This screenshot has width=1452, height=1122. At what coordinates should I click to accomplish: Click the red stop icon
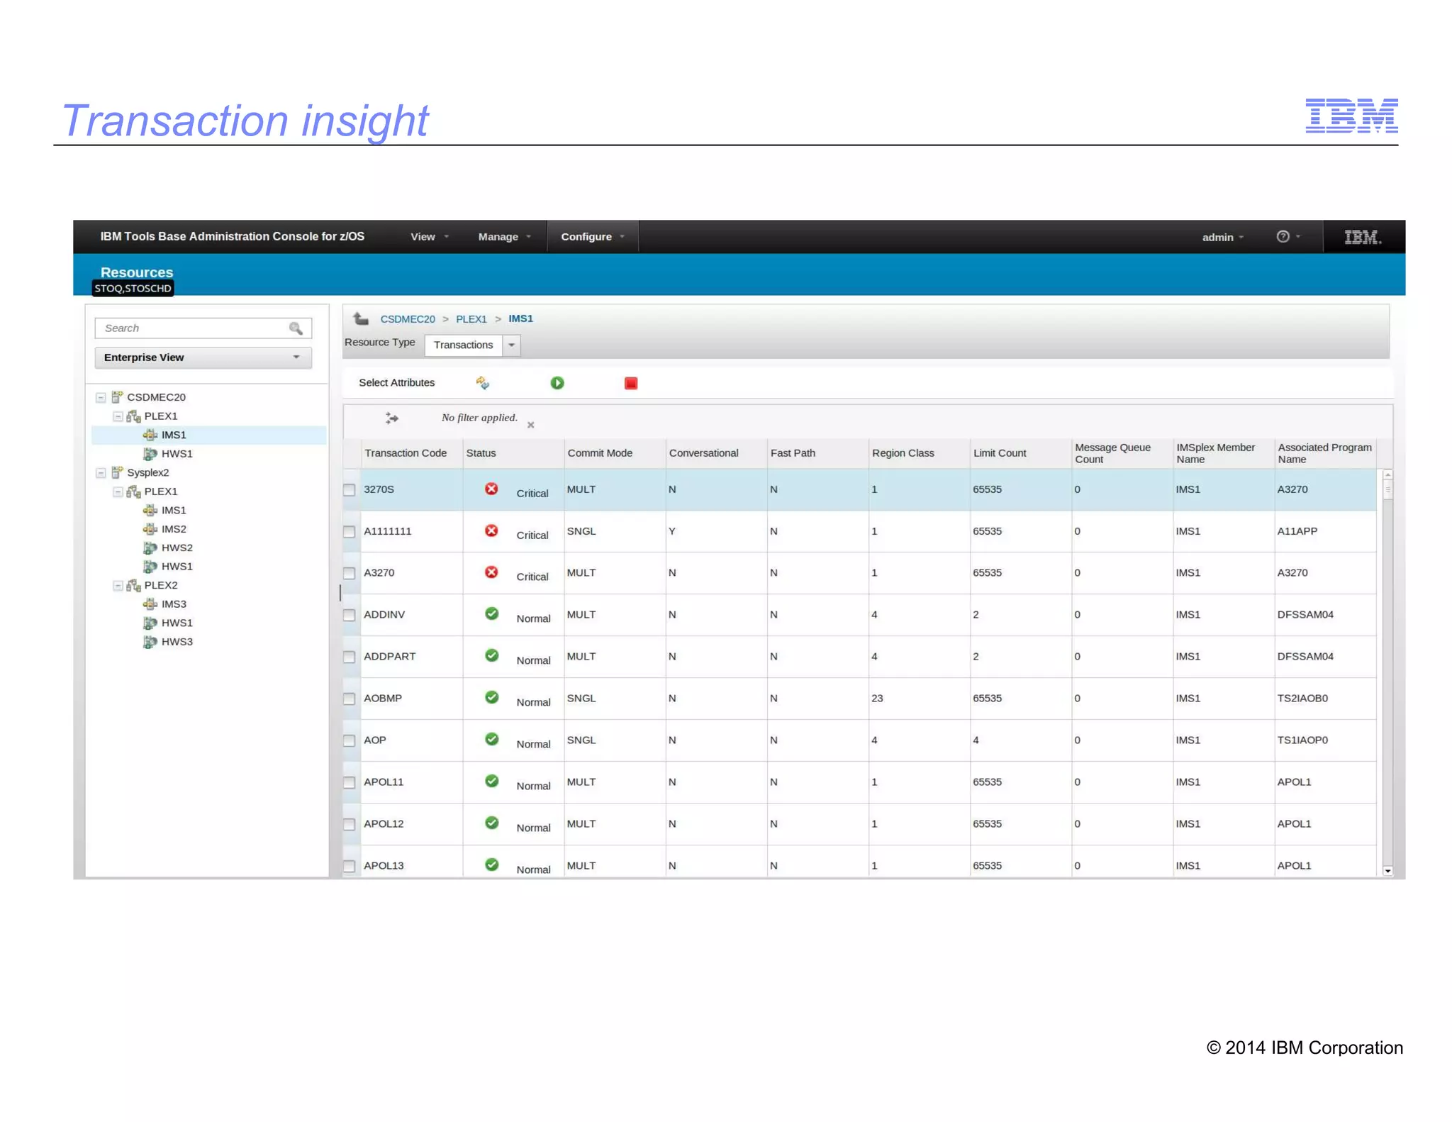(631, 383)
